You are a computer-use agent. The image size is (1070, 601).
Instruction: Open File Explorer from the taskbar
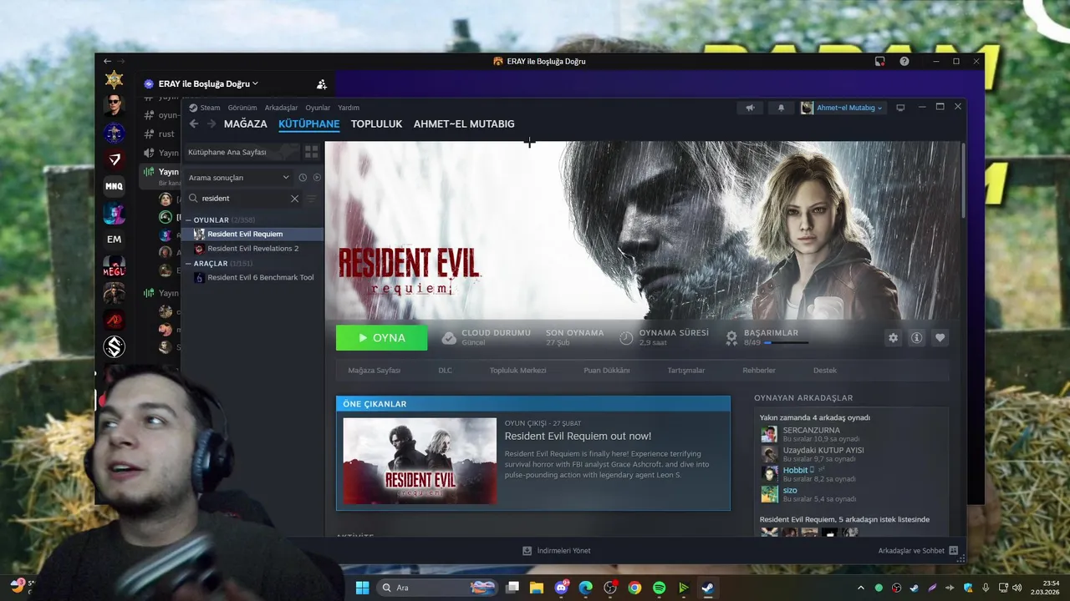(536, 588)
